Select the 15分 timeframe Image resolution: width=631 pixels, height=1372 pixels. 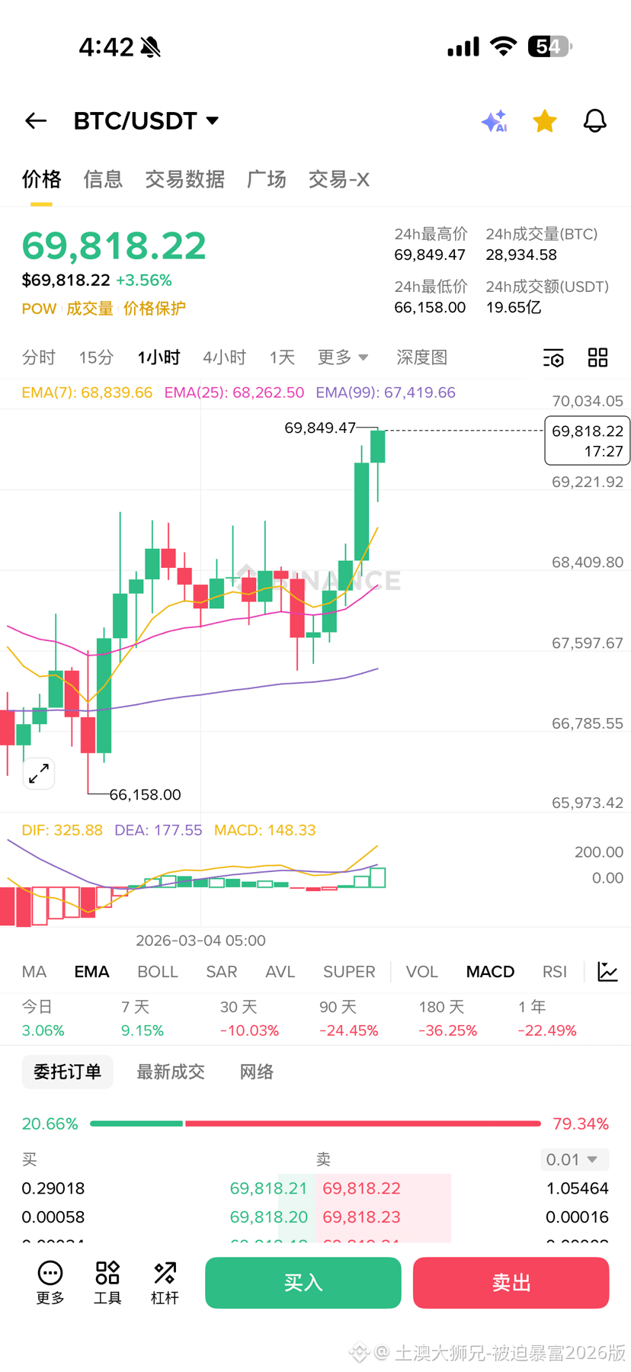[x=96, y=357]
